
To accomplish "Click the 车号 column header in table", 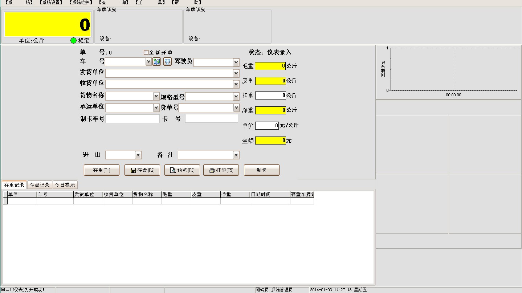I will point(55,195).
